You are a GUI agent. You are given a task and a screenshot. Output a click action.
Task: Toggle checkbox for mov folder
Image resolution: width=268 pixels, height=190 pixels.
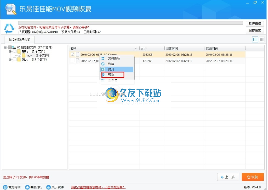coord(20,56)
